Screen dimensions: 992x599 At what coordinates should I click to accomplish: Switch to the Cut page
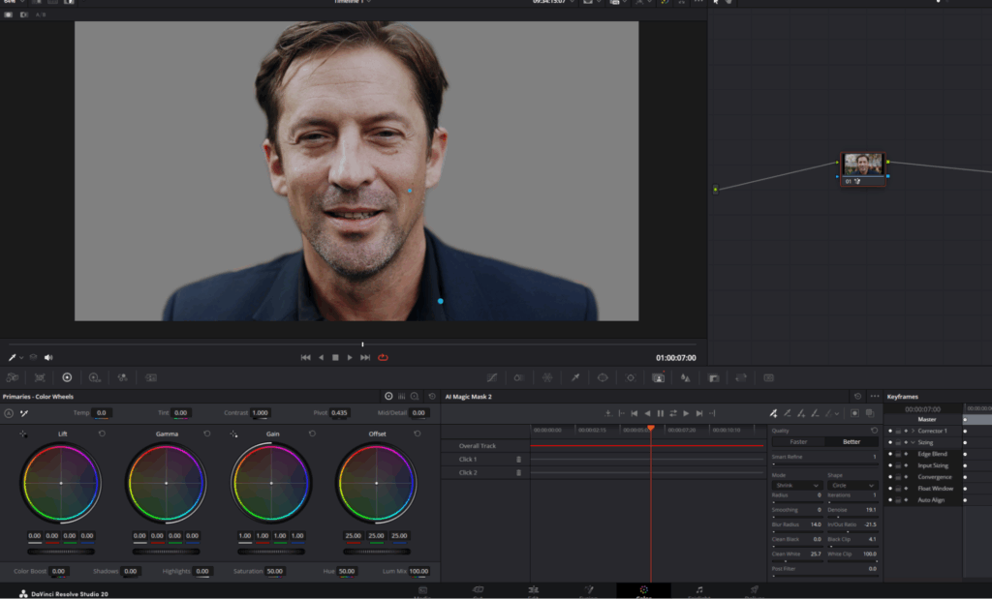[x=478, y=591]
